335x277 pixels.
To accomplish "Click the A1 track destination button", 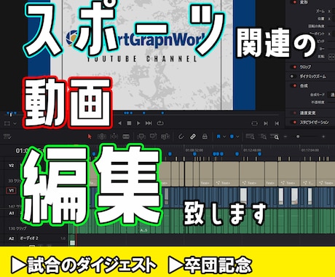I will tap(12, 213).
